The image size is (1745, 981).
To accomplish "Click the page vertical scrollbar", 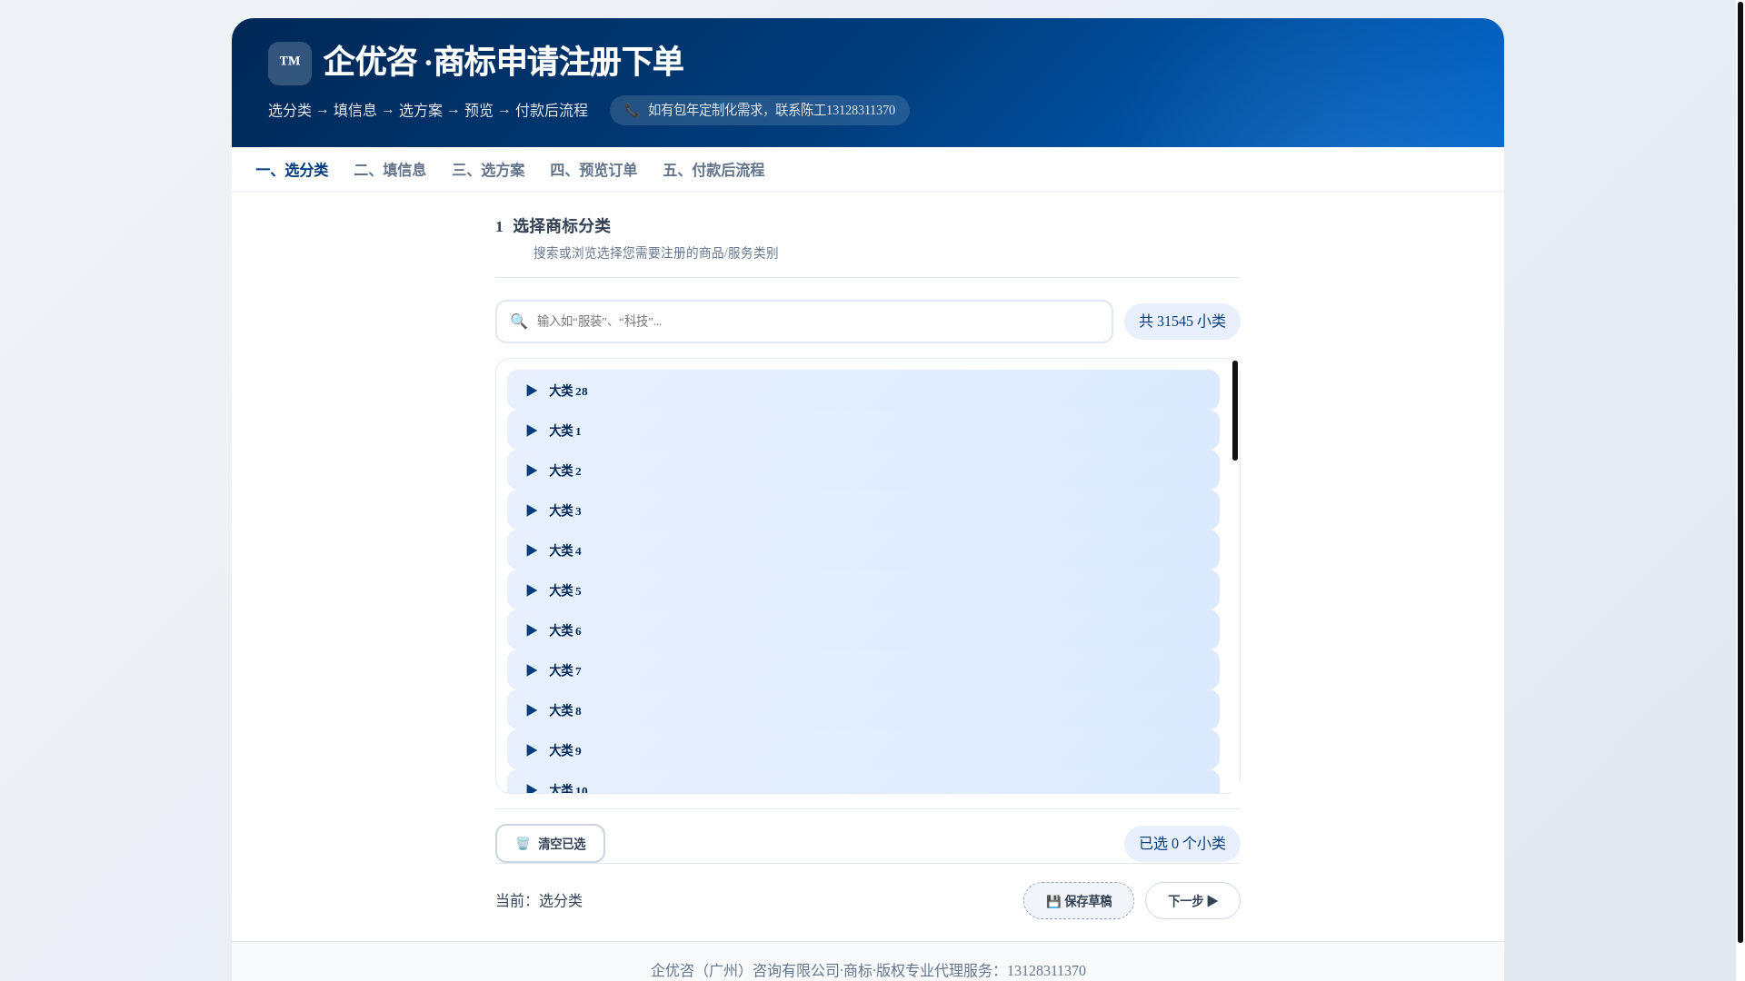I will (1740, 472).
